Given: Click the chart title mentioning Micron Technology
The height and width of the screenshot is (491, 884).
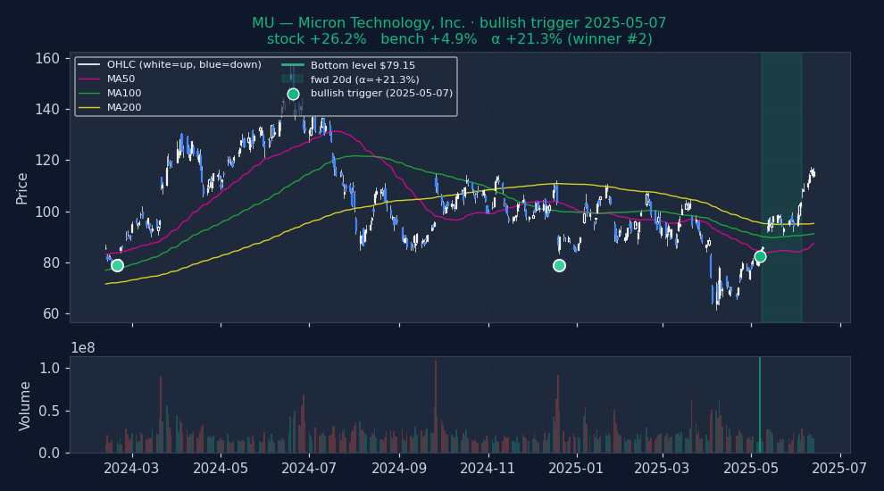Looking at the screenshot, I should (459, 23).
